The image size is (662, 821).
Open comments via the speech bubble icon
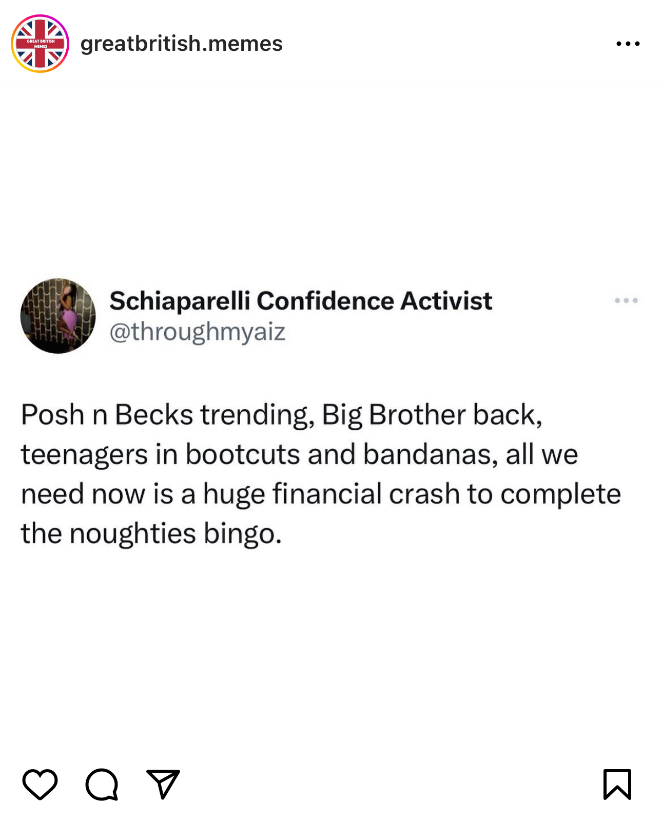102,784
